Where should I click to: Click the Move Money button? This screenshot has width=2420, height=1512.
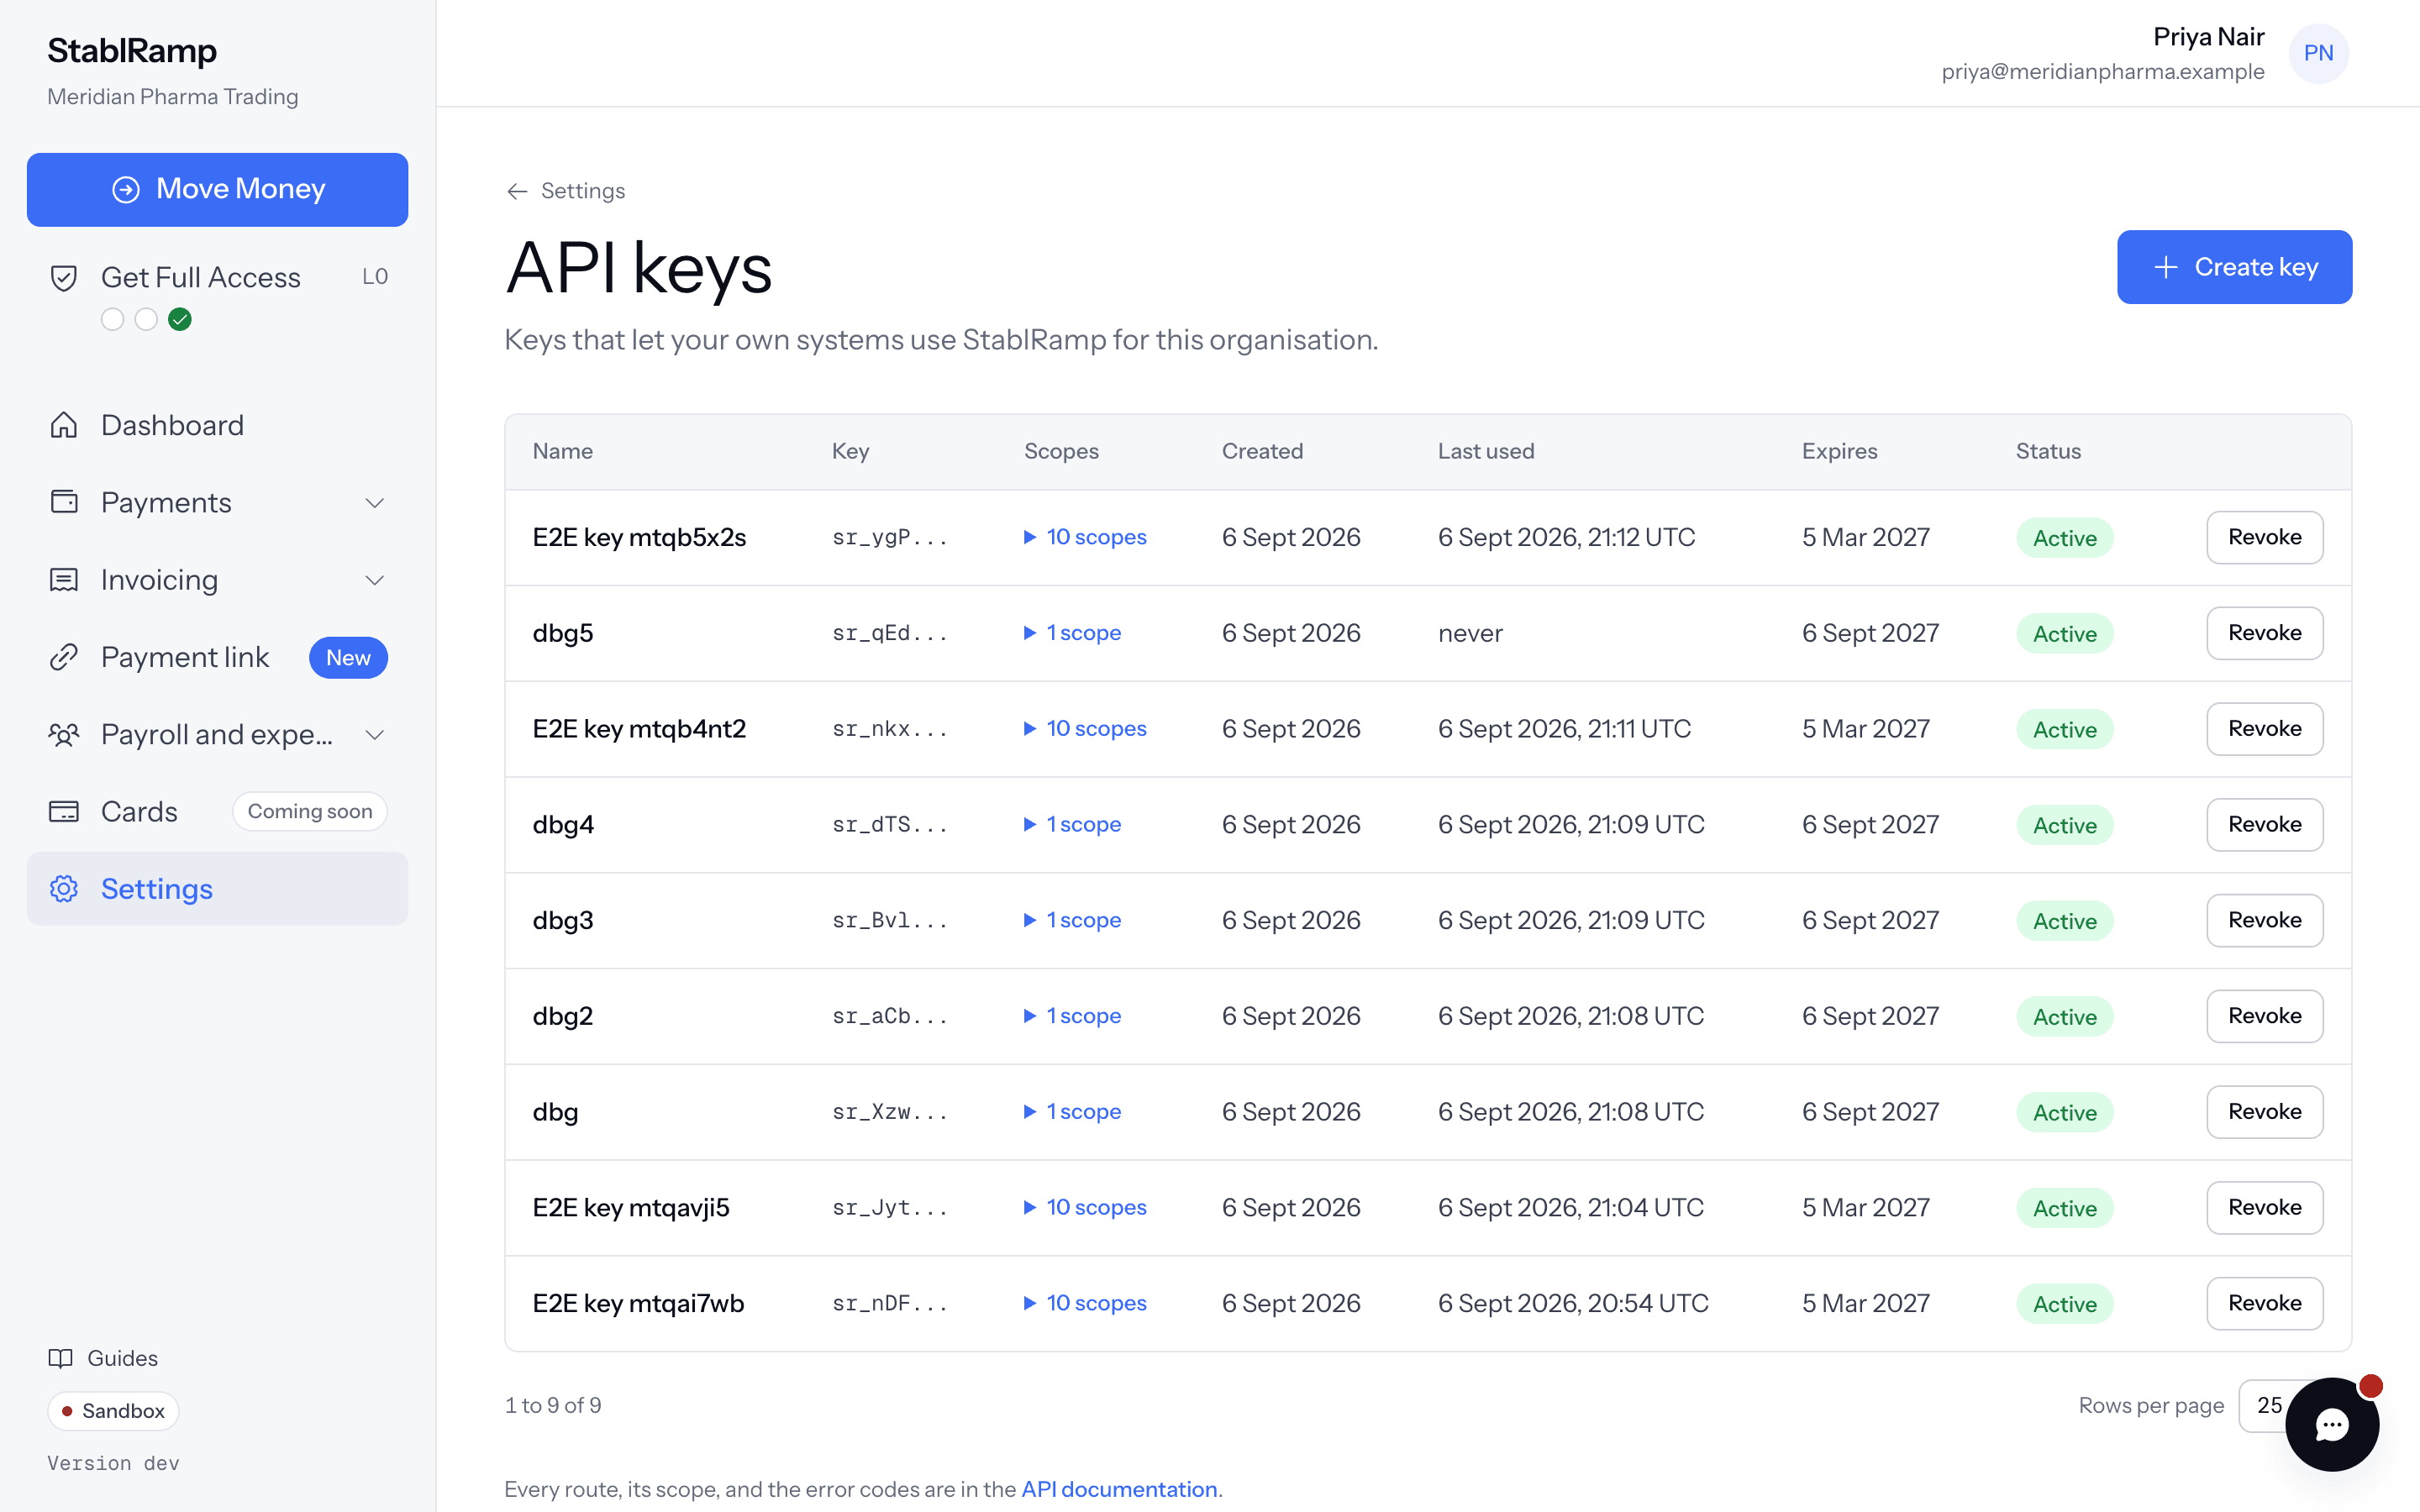[217, 189]
